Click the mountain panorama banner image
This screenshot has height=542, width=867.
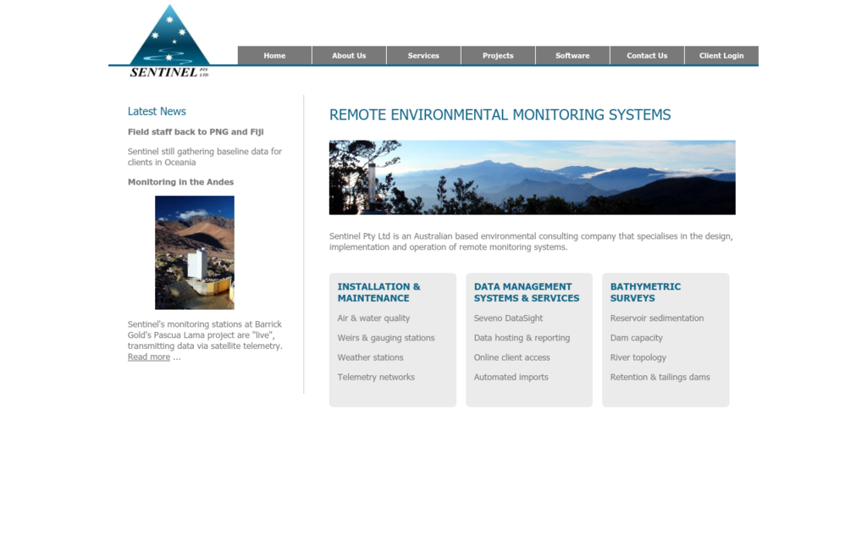pos(532,177)
